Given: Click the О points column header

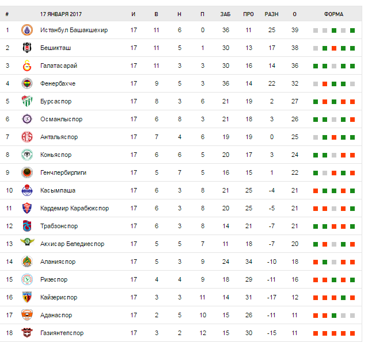Looking at the screenshot, I should [x=295, y=13].
